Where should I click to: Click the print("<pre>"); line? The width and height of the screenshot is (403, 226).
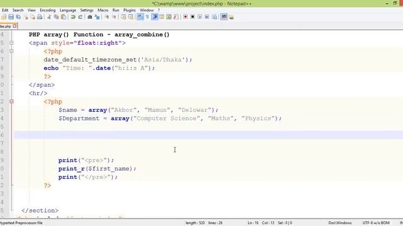86,160
